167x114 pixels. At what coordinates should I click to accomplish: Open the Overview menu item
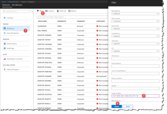tap(16, 18)
